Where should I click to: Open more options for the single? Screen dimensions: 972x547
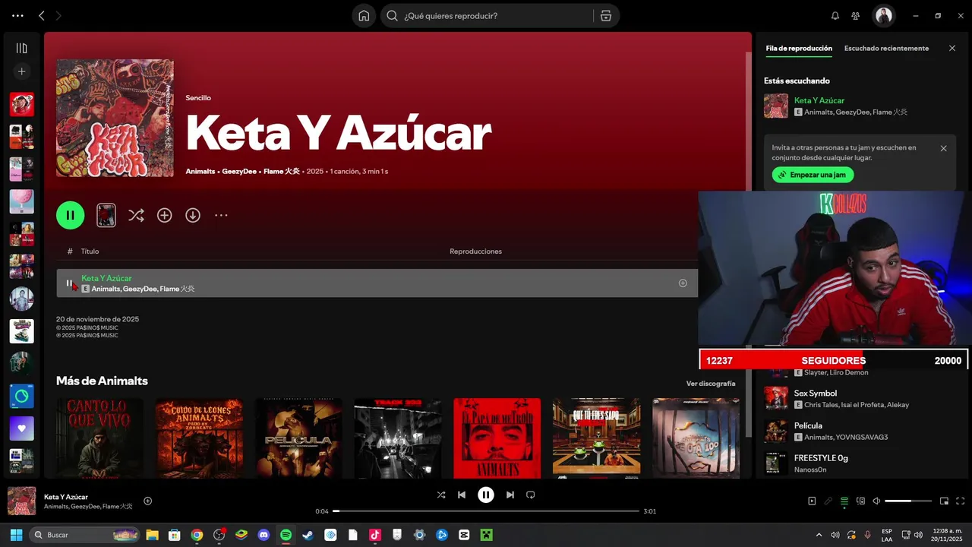221,216
